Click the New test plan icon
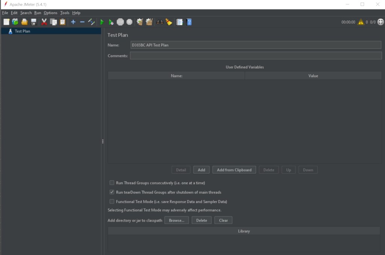The image size is (385, 255). [6, 22]
